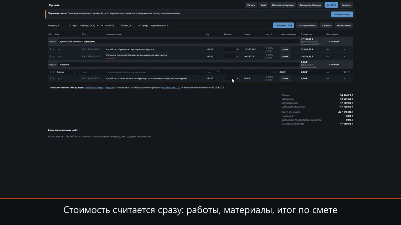Add position to 'Покрытие' section

click(x=334, y=65)
